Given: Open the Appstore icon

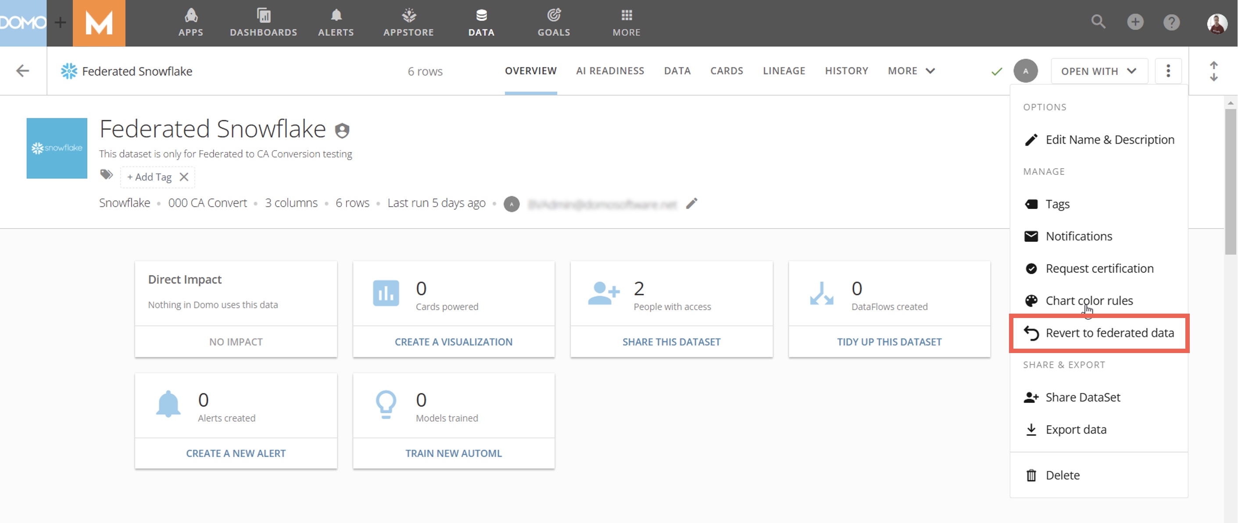Looking at the screenshot, I should 408,15.
